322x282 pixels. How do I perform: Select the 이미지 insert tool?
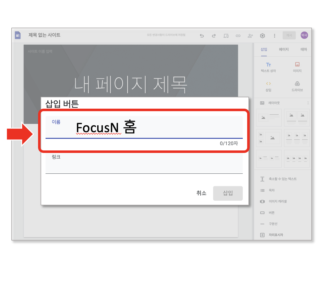297,67
